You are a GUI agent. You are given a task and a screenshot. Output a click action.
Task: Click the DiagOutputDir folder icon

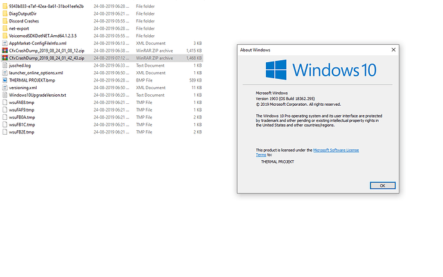point(4,13)
